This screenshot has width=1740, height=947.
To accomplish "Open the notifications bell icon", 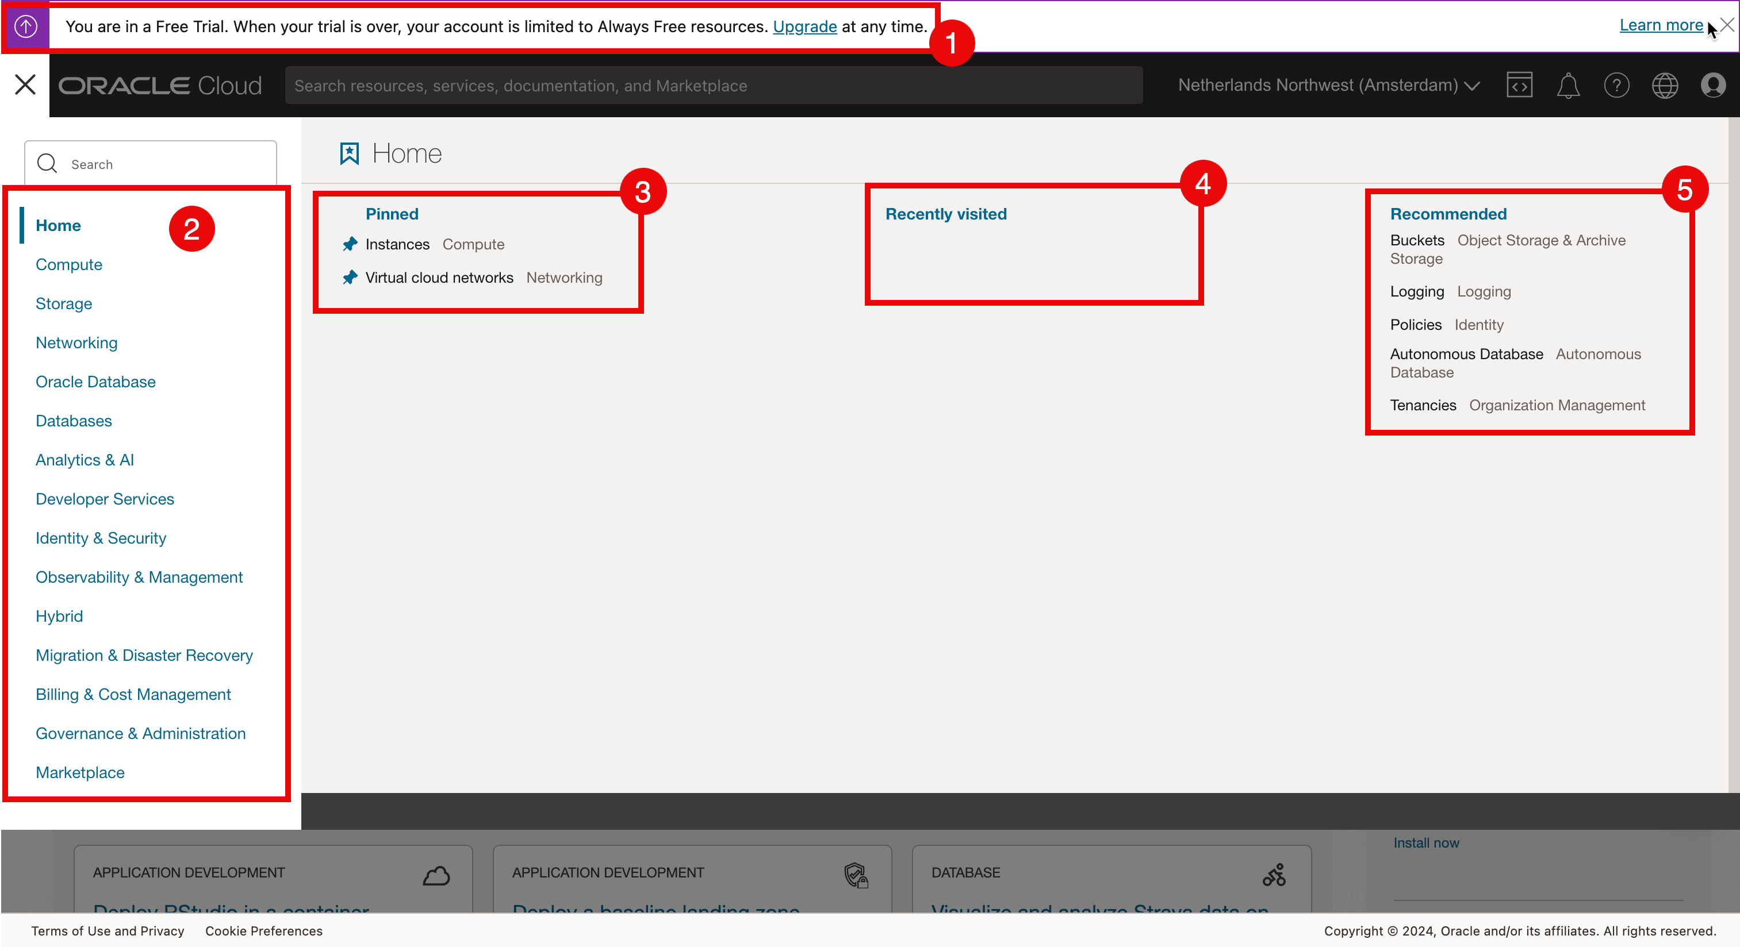I will coord(1567,86).
